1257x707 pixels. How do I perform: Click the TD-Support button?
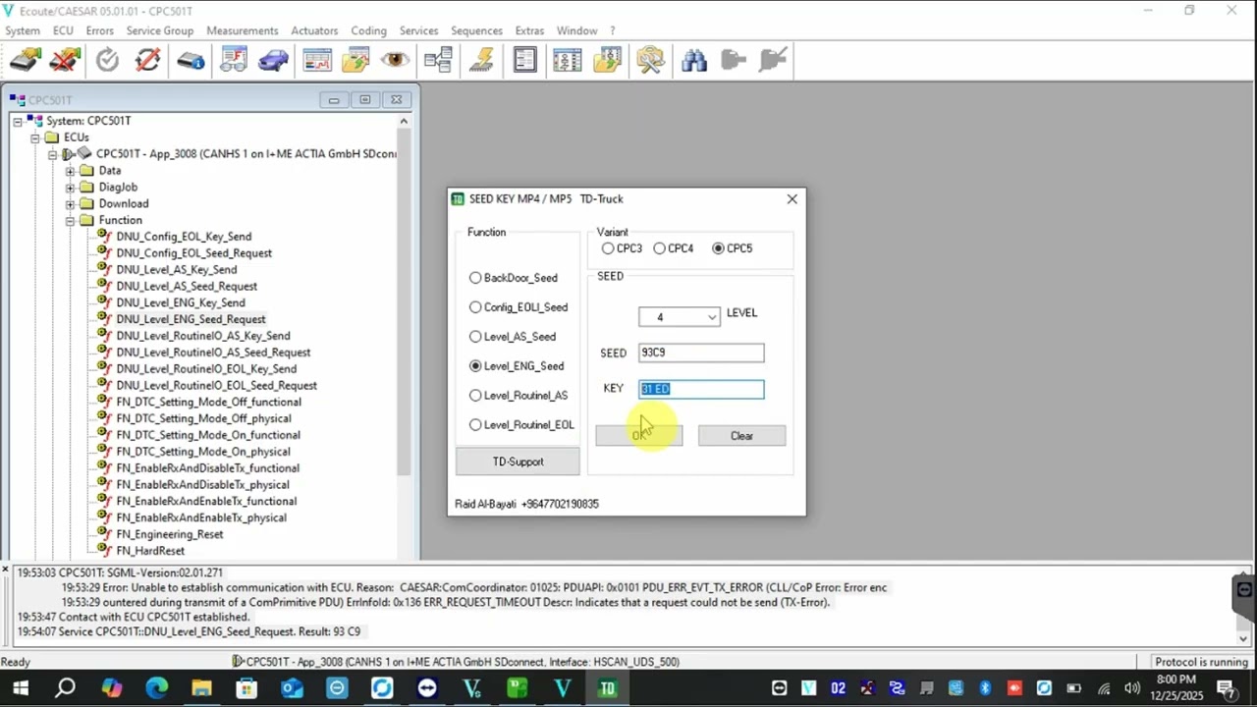click(x=518, y=462)
